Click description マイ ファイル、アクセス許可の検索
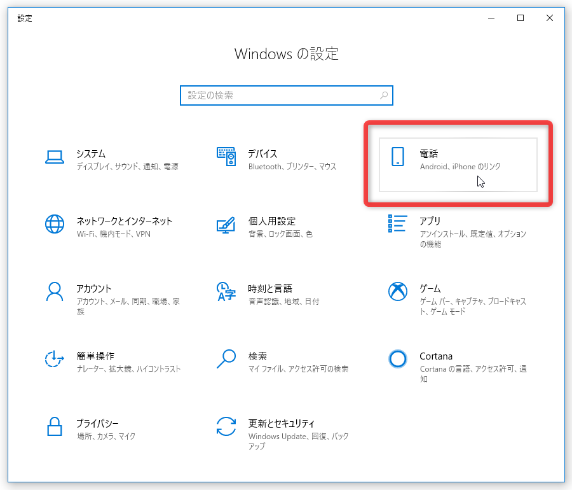The height and width of the screenshot is (490, 572). pyautogui.click(x=298, y=369)
